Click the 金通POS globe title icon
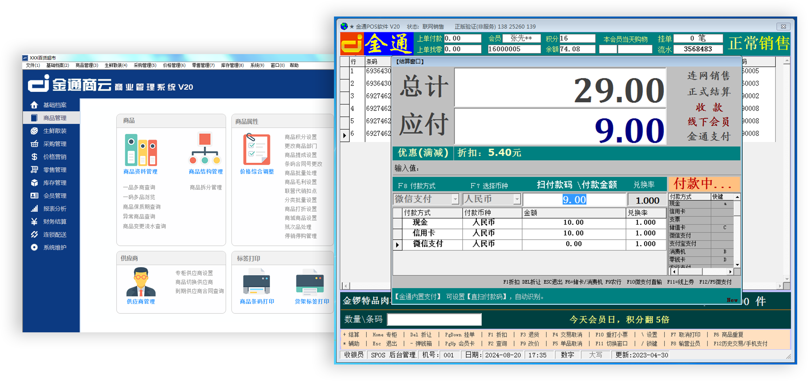This screenshot has height=381, width=808. (x=344, y=26)
